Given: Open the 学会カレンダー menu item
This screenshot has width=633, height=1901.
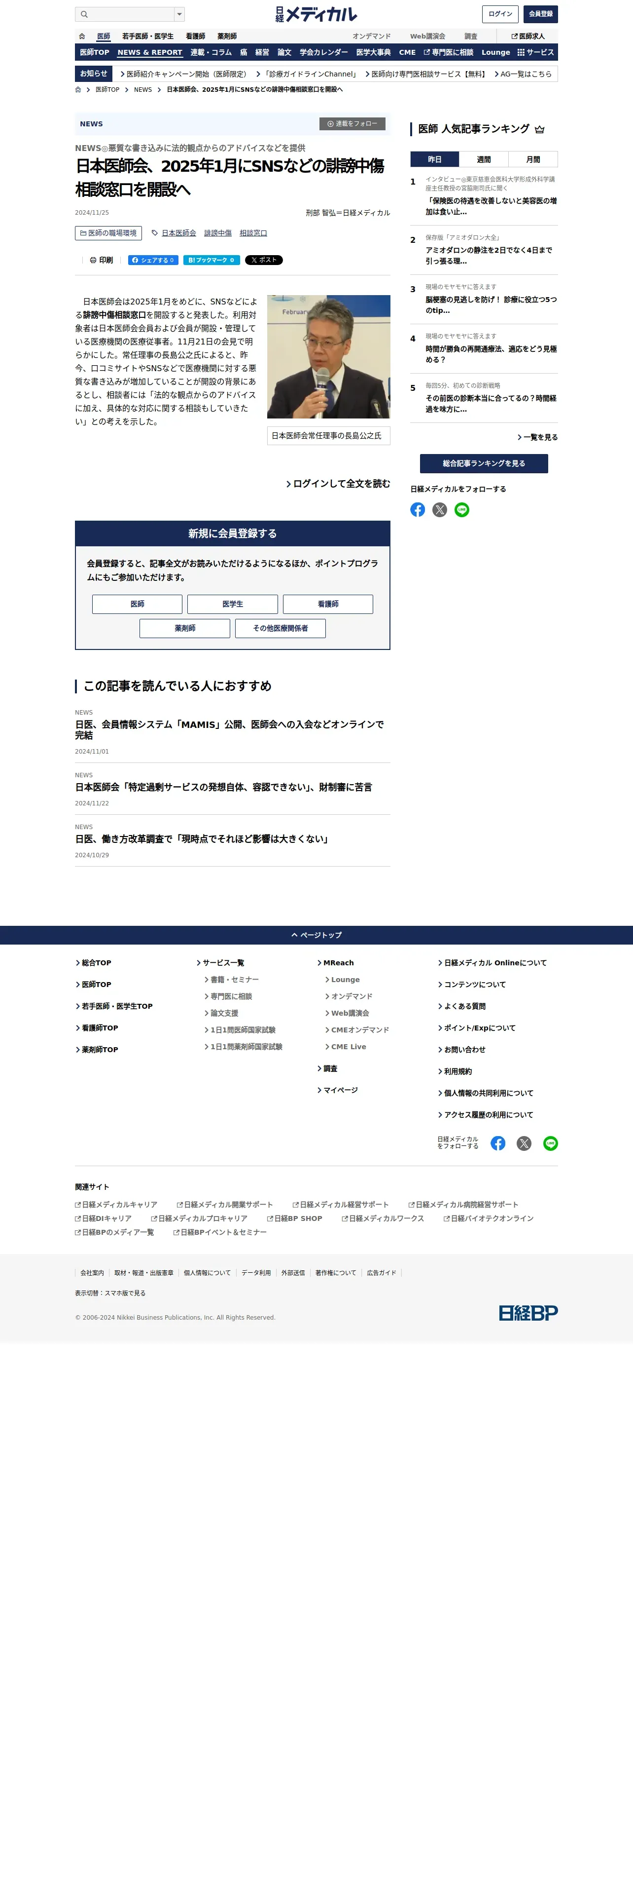Looking at the screenshot, I should (323, 52).
